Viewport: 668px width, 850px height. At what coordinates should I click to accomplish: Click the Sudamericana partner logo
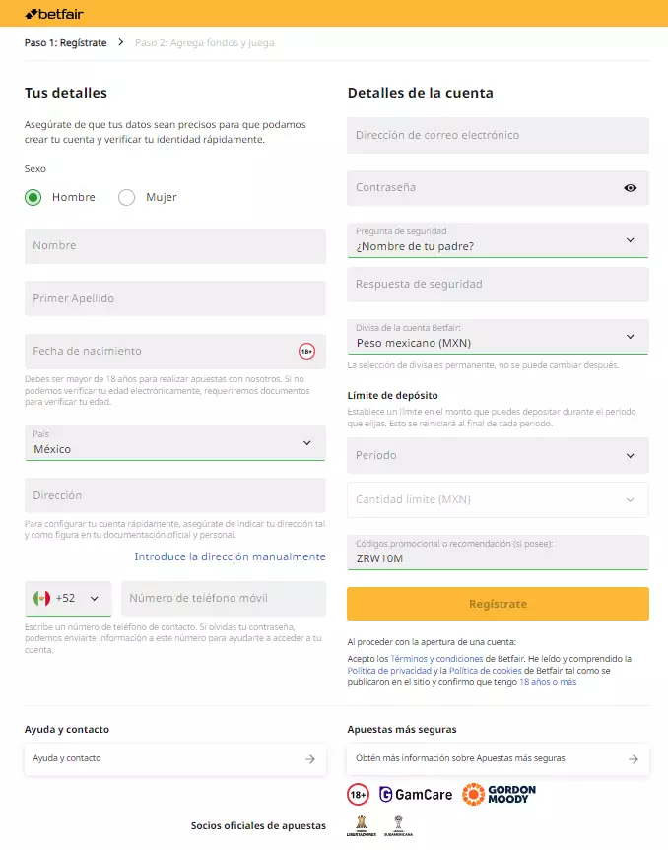398,825
